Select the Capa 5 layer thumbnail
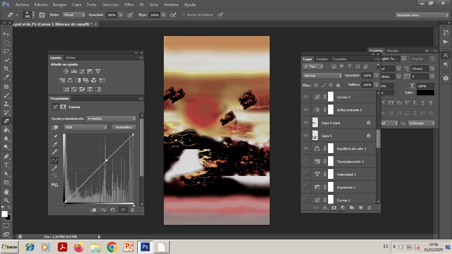This screenshot has width=452, height=254. (315, 135)
